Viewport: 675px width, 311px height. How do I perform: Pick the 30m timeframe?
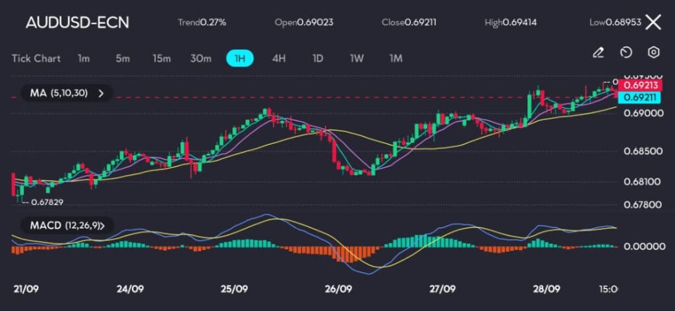(x=200, y=59)
